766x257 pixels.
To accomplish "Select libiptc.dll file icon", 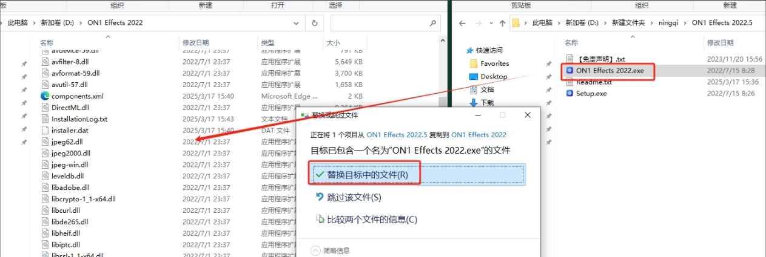I will (45, 244).
